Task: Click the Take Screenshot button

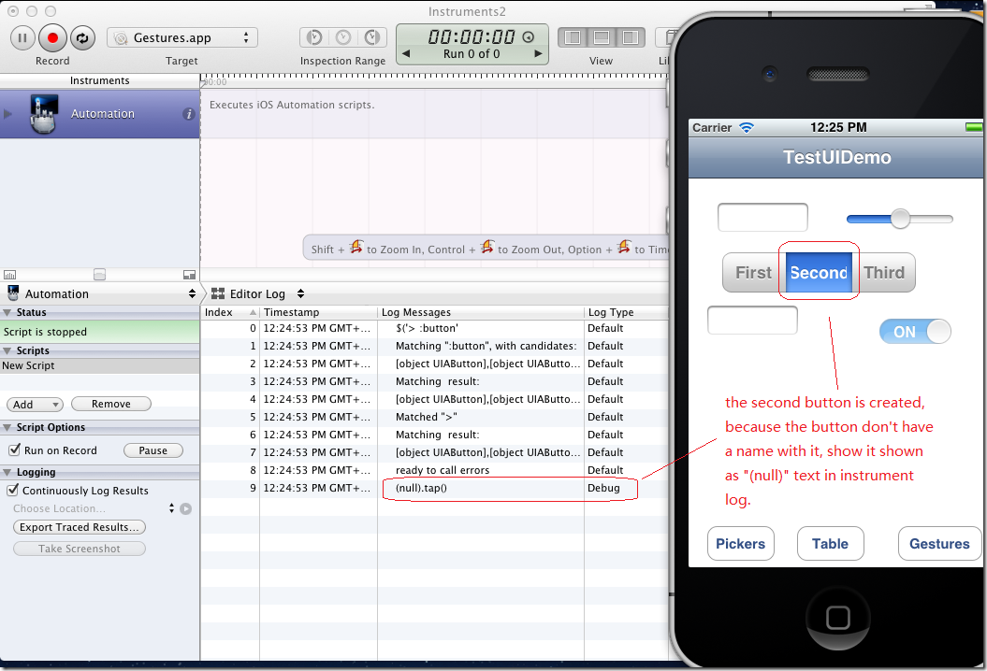Action: click(80, 549)
